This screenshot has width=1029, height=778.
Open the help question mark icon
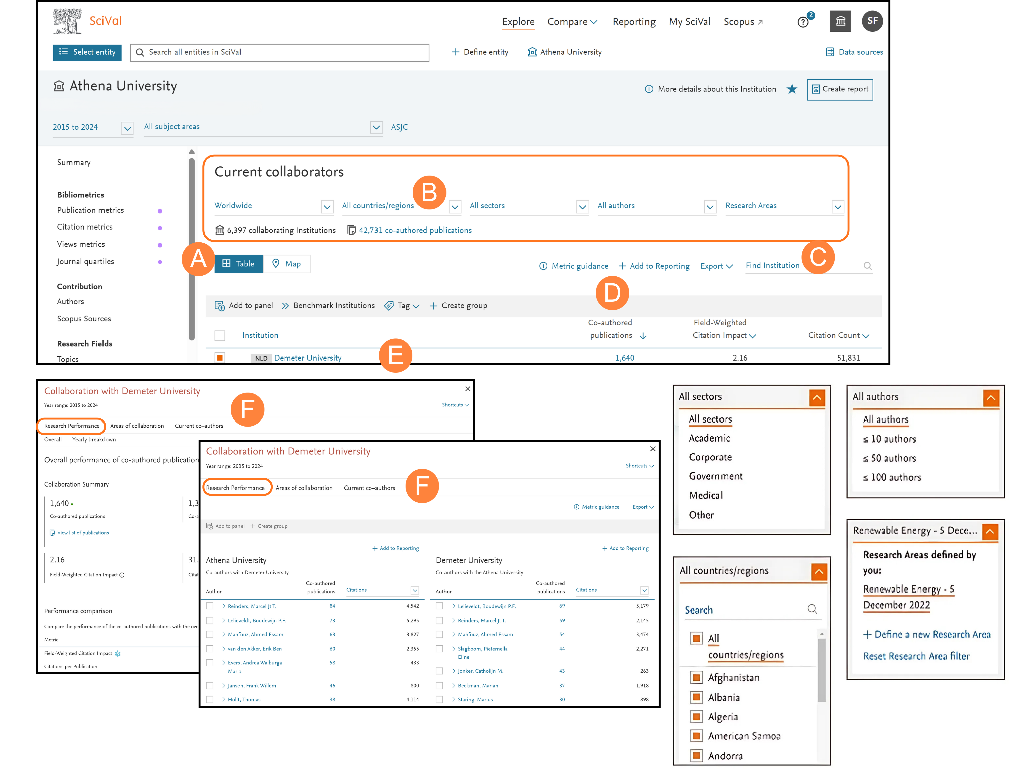(x=803, y=22)
